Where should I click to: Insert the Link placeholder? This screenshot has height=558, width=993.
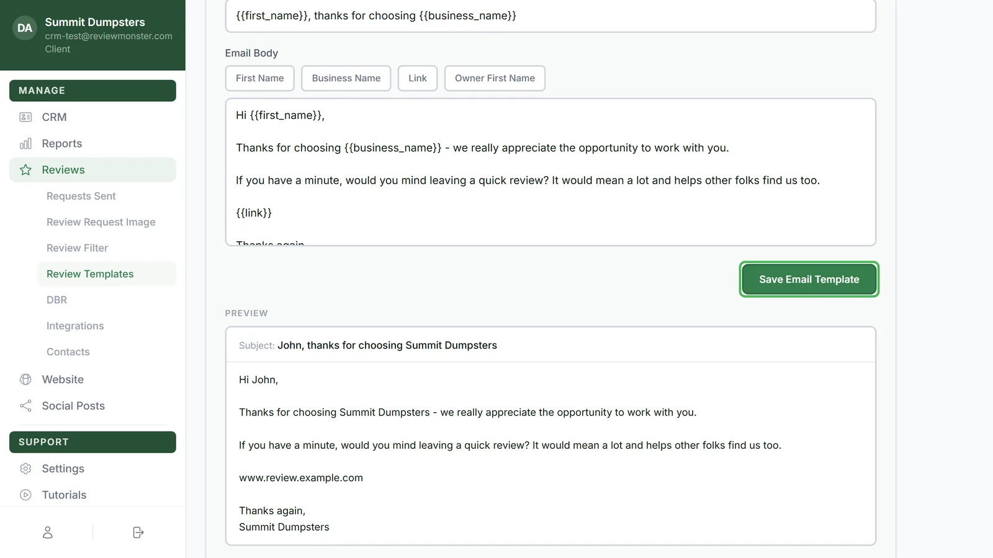click(x=418, y=78)
